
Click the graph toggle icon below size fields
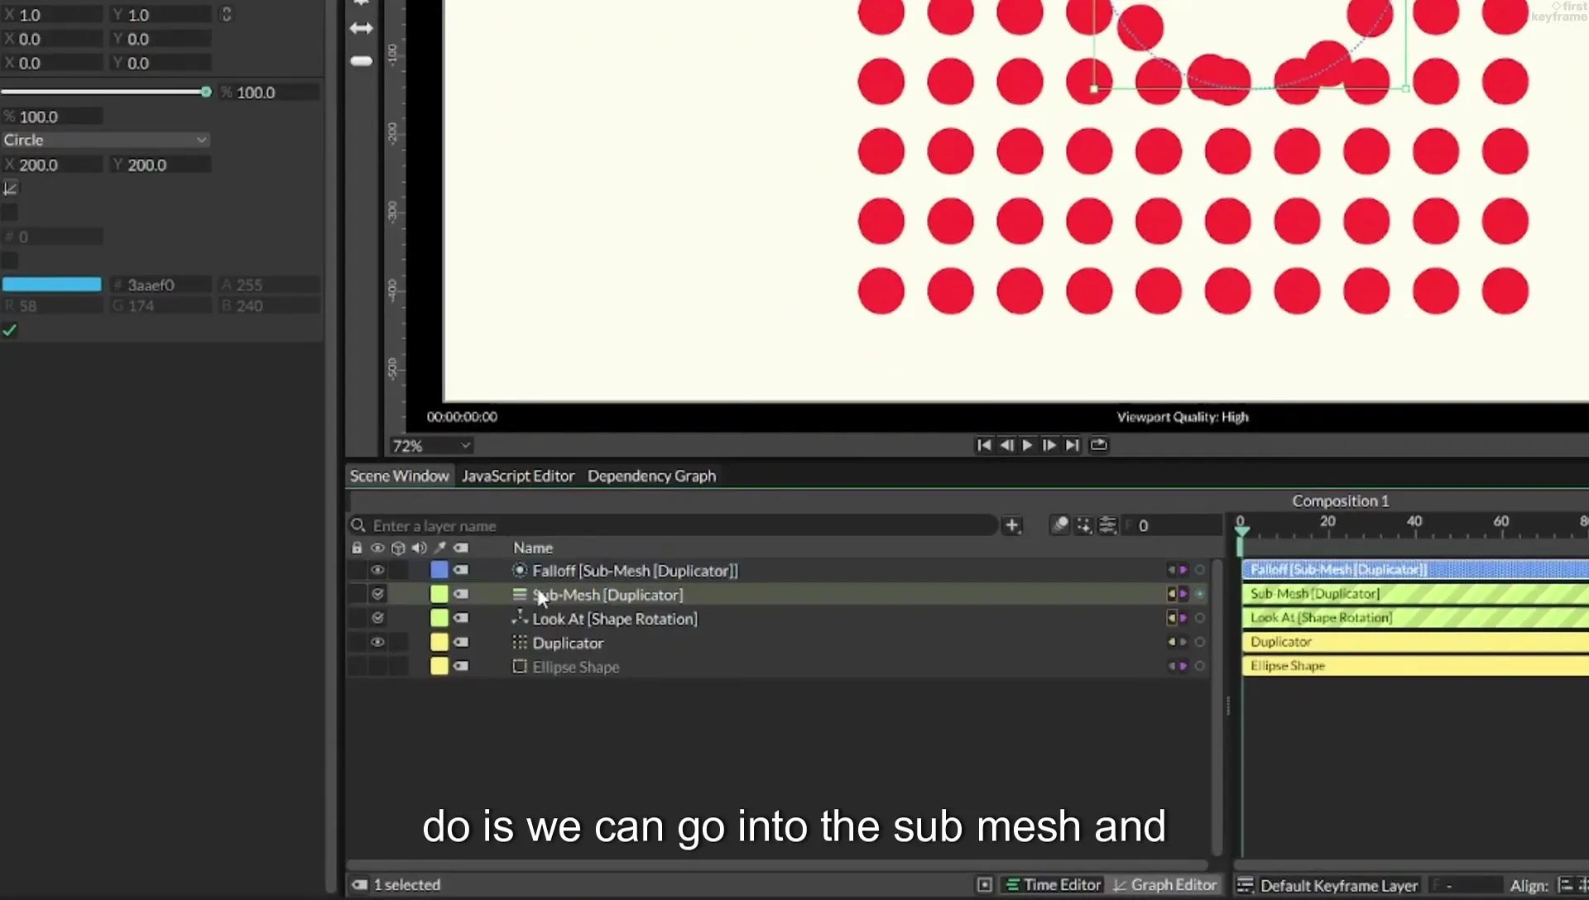(x=10, y=189)
